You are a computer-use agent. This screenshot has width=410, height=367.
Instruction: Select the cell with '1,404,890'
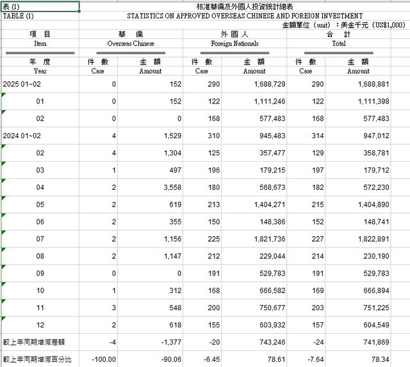pyautogui.click(x=358, y=205)
